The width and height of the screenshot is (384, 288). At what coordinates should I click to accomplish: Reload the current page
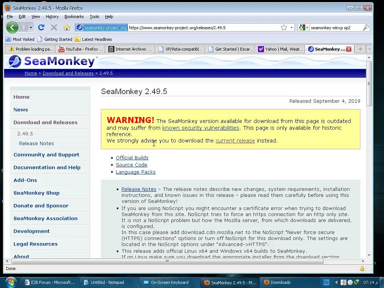pyautogui.click(x=41, y=27)
